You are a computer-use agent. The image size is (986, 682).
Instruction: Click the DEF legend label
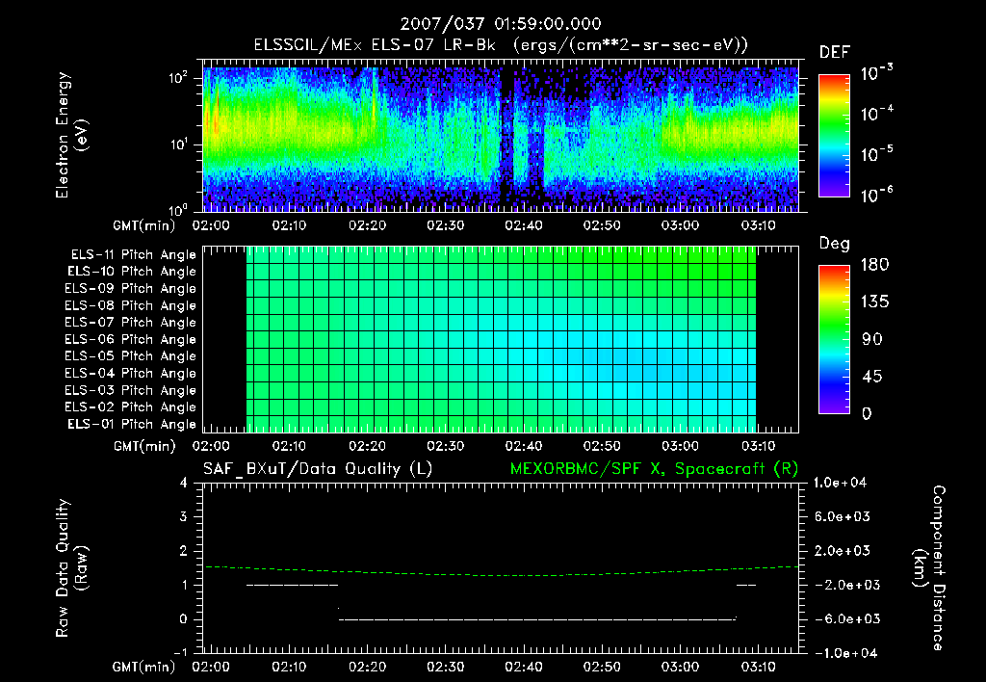pos(835,52)
